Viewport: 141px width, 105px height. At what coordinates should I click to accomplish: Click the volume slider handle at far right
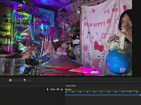click(140, 95)
